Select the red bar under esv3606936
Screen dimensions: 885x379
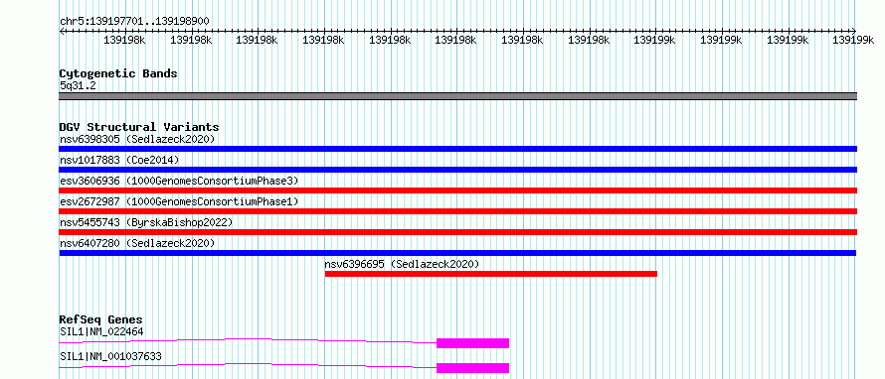click(x=458, y=190)
